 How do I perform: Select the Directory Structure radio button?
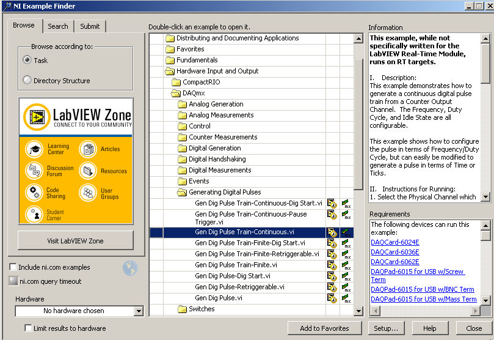coord(27,80)
